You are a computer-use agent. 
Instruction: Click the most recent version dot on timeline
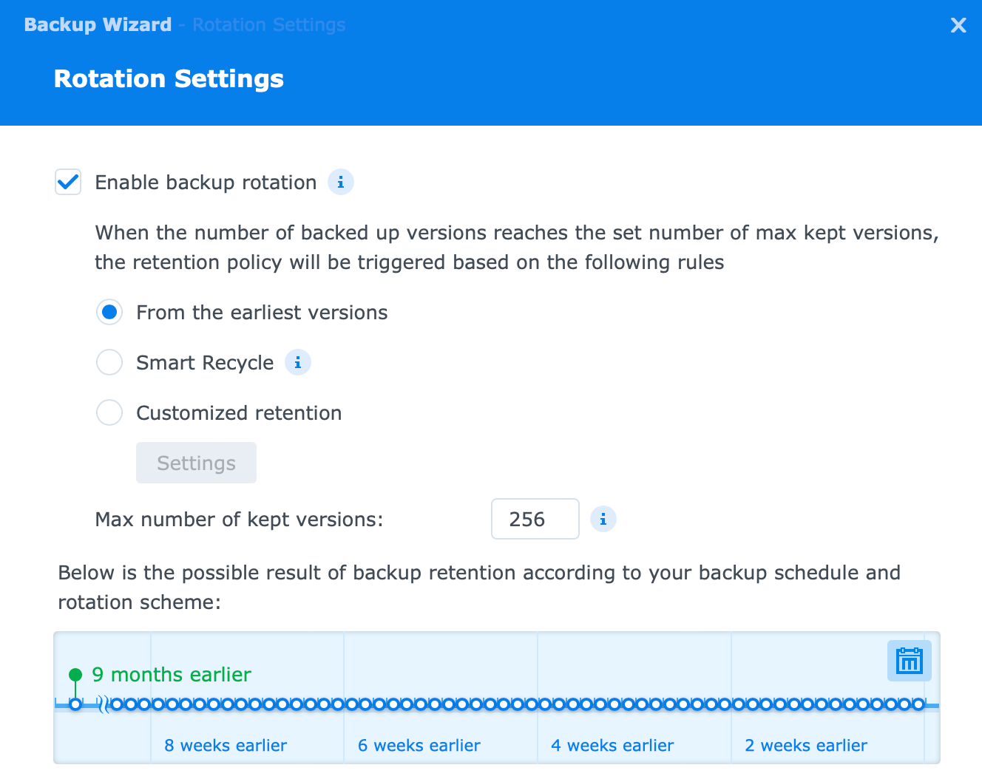(918, 704)
